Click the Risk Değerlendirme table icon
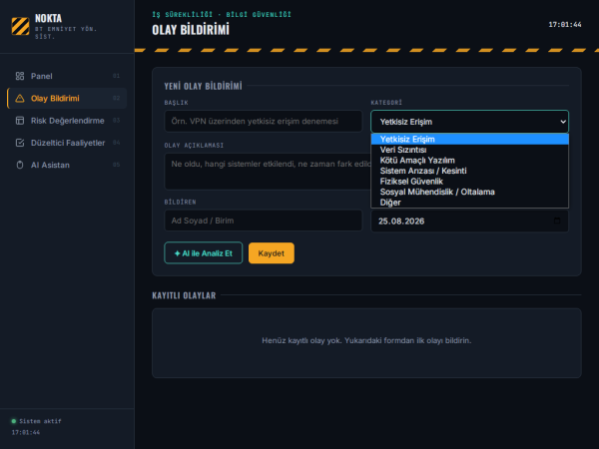Screen dimensions: 599x449 coord(20,121)
